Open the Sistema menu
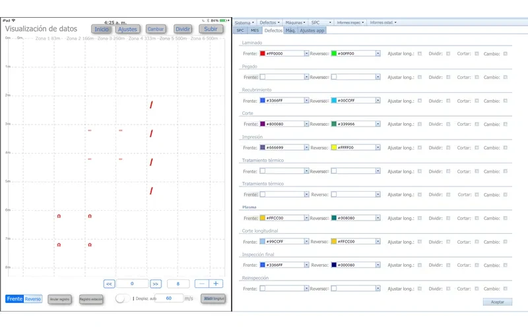 [x=244, y=22]
